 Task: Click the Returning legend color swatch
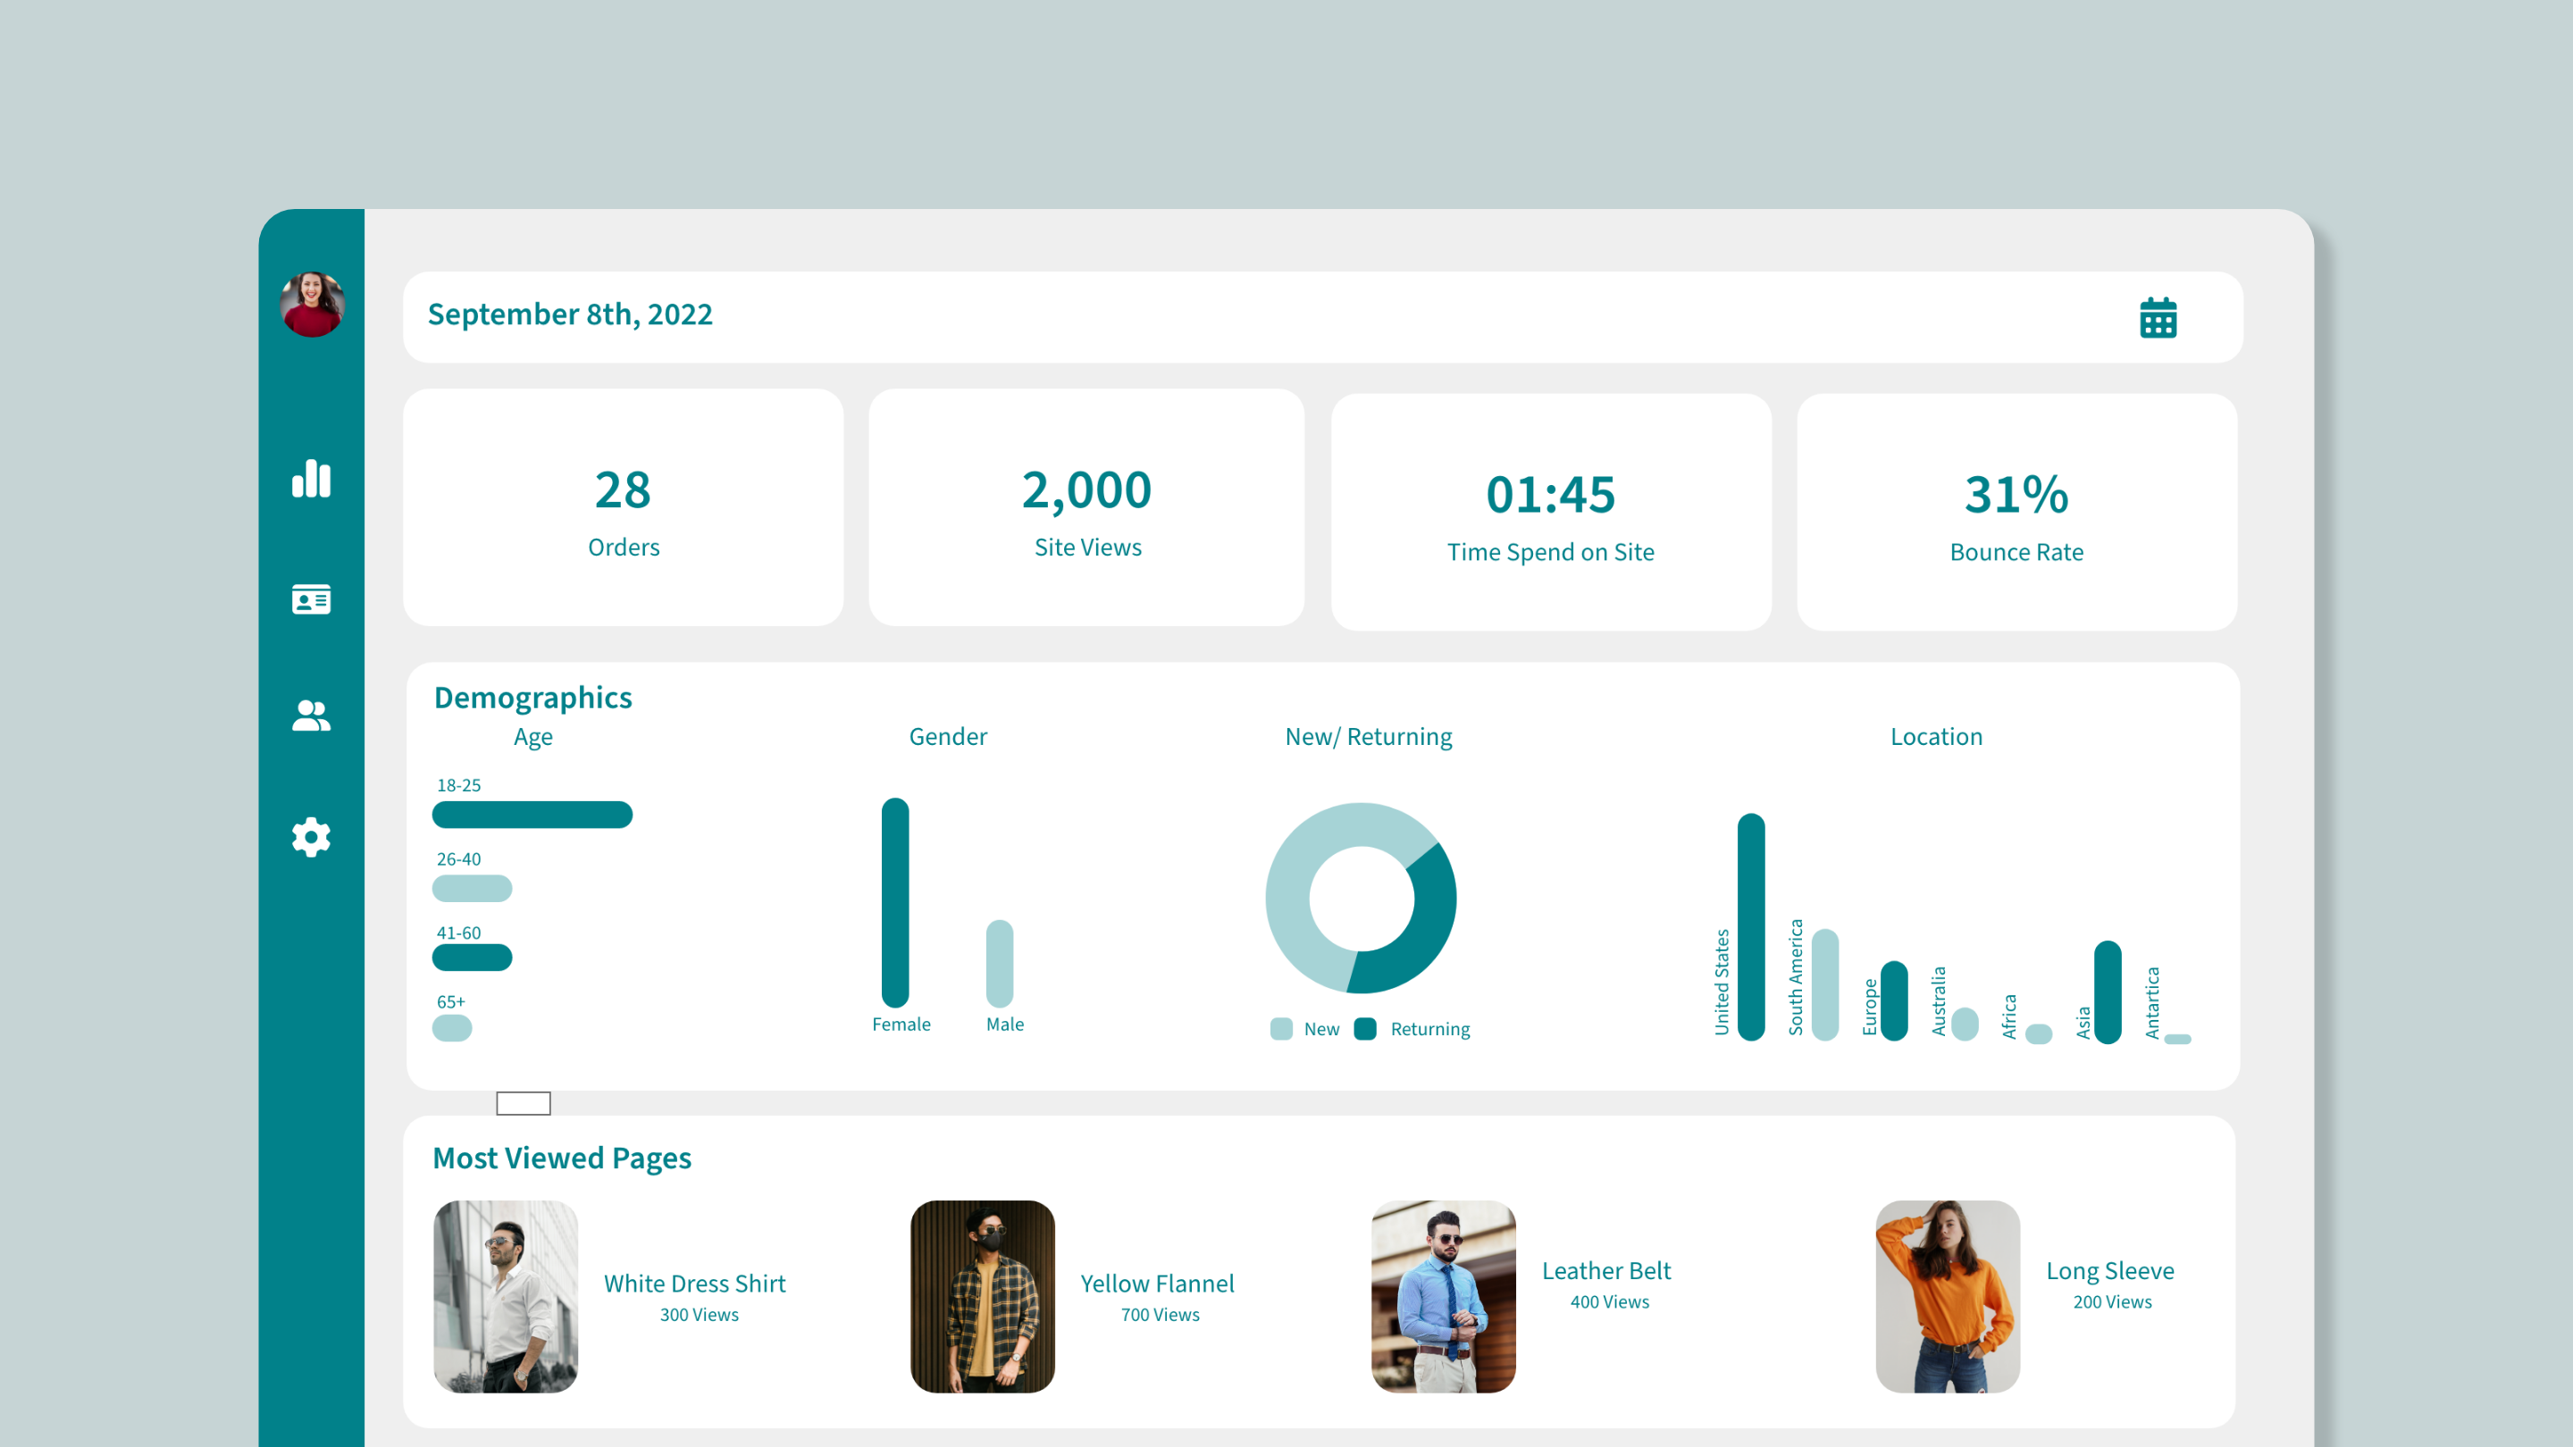(1365, 1029)
